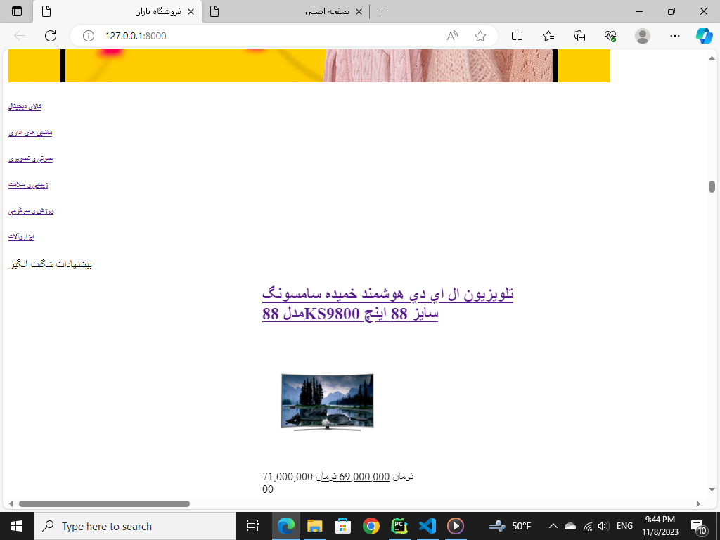Click the vertical scrollbar down arrow
Viewport: 720px width, 540px height.
[x=712, y=489]
